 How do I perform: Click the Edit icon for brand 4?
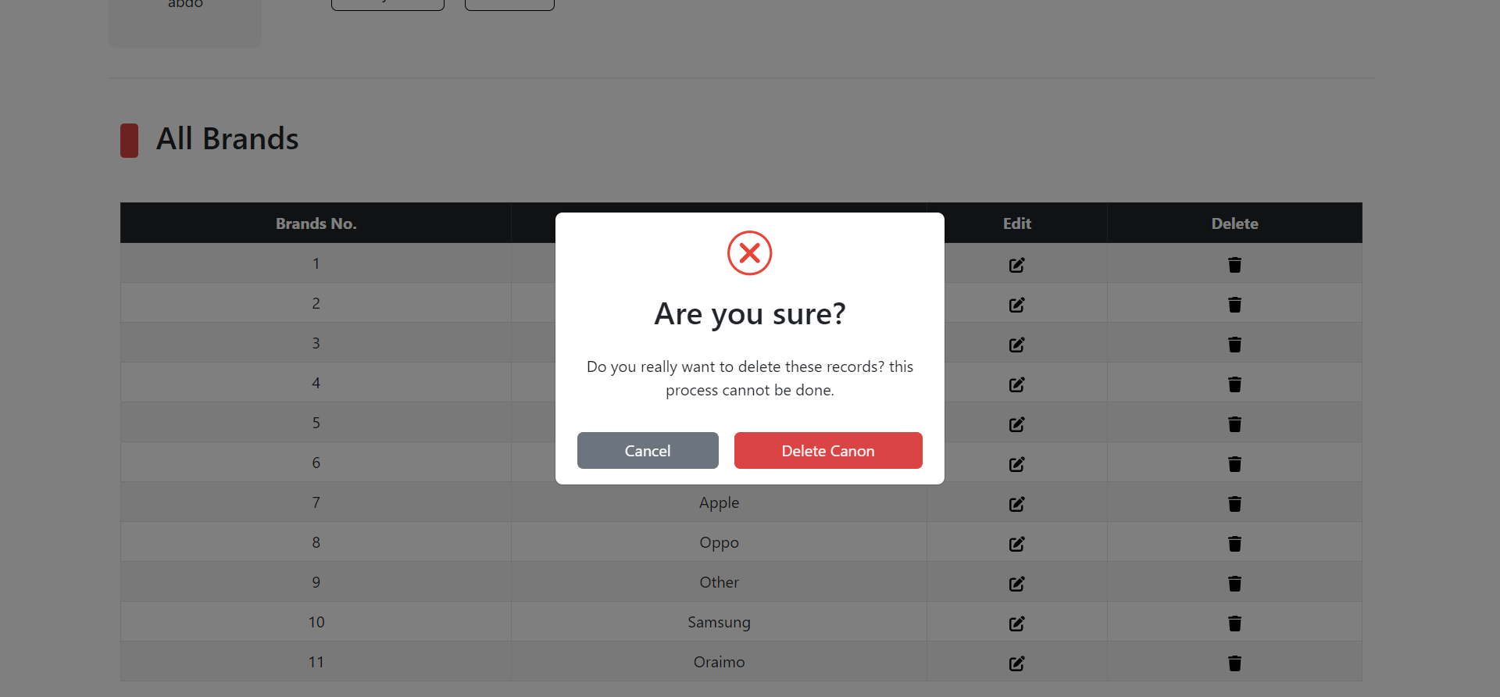click(x=1016, y=384)
